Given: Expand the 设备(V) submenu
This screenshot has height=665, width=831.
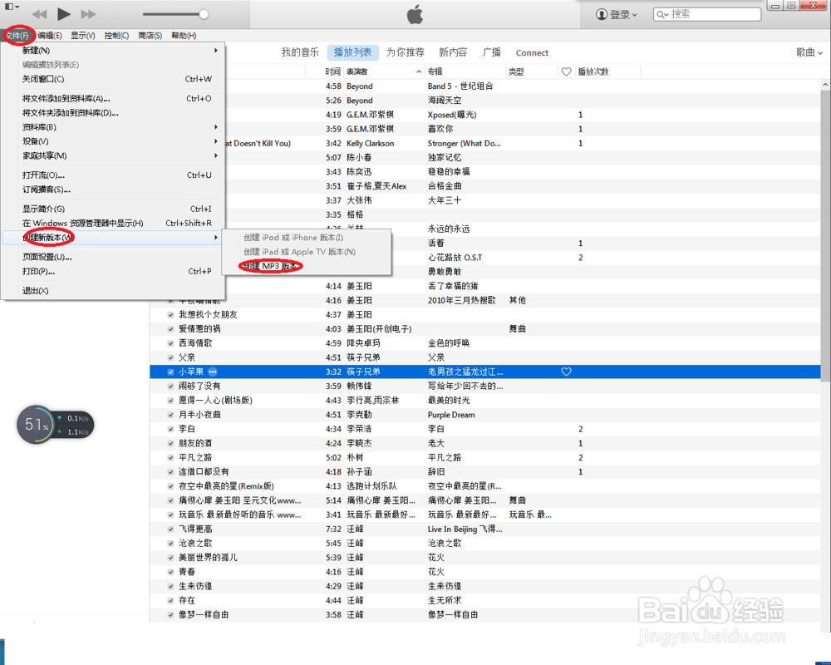Looking at the screenshot, I should (x=113, y=141).
